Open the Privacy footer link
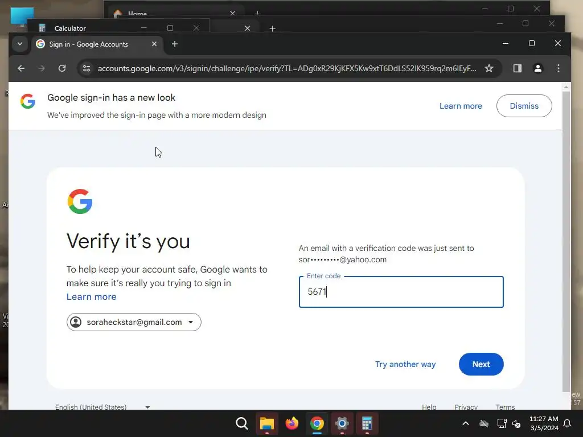The width and height of the screenshot is (583, 437). (x=466, y=407)
